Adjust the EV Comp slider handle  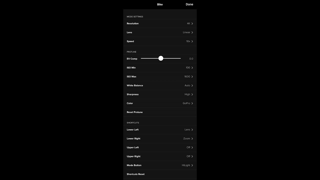(161, 58)
